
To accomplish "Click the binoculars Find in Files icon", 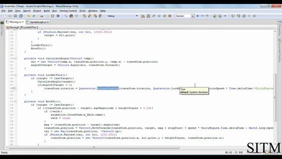I will 71,16.
